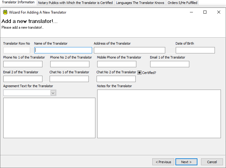Click the Date of Birth field
Viewport: 226px width, 168px height.
tap(195, 50)
